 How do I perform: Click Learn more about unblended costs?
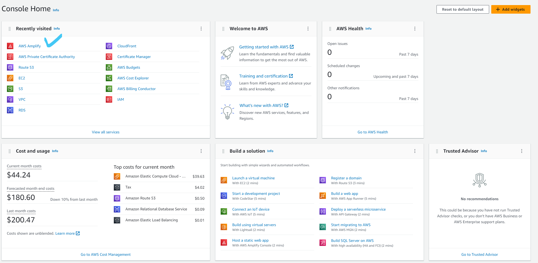click(x=67, y=233)
